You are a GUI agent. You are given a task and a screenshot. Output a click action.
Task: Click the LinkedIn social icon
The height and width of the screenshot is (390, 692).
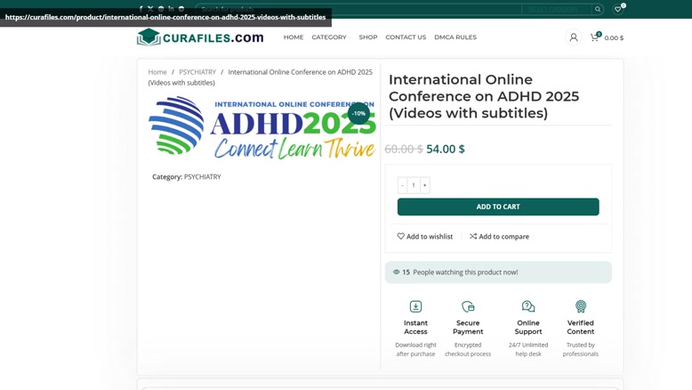[x=171, y=8]
